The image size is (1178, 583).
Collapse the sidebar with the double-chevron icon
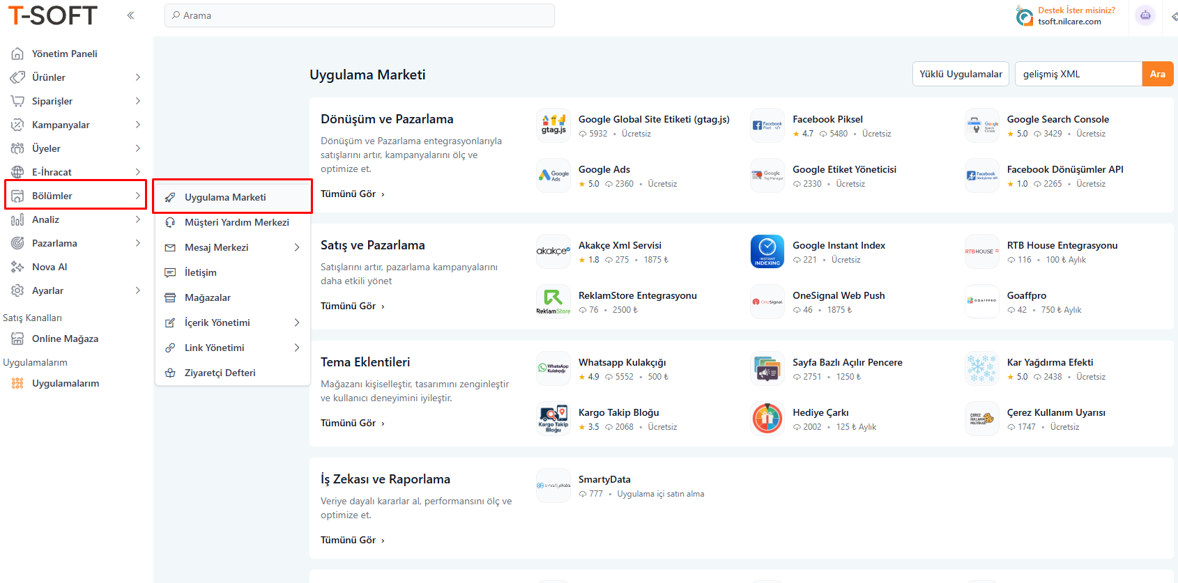[130, 15]
